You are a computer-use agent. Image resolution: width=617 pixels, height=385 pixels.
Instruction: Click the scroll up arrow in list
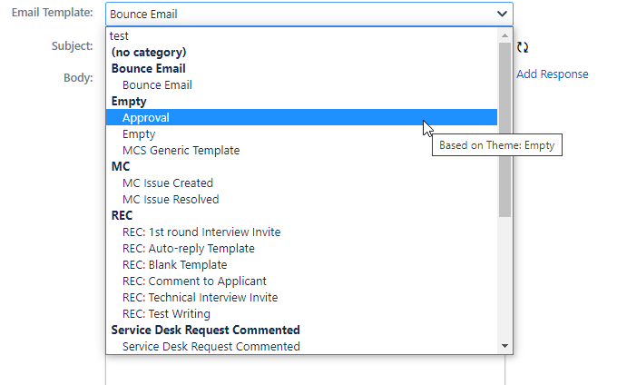[504, 35]
